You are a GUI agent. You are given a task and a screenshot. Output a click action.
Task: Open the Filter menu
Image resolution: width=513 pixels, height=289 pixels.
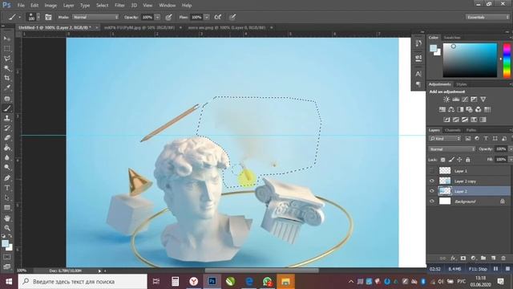[x=119, y=6]
